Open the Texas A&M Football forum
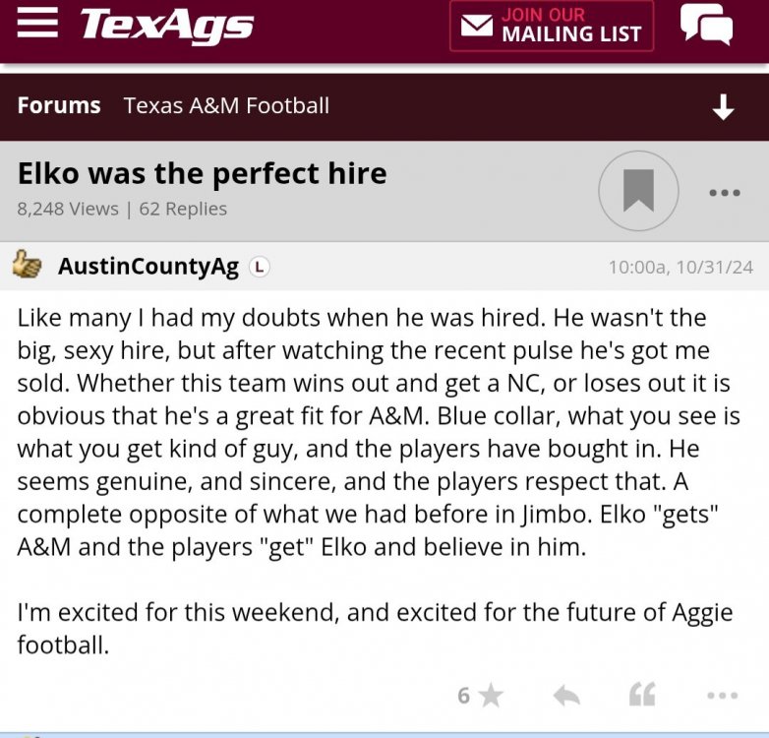Screen dimensions: 769x738 226,105
